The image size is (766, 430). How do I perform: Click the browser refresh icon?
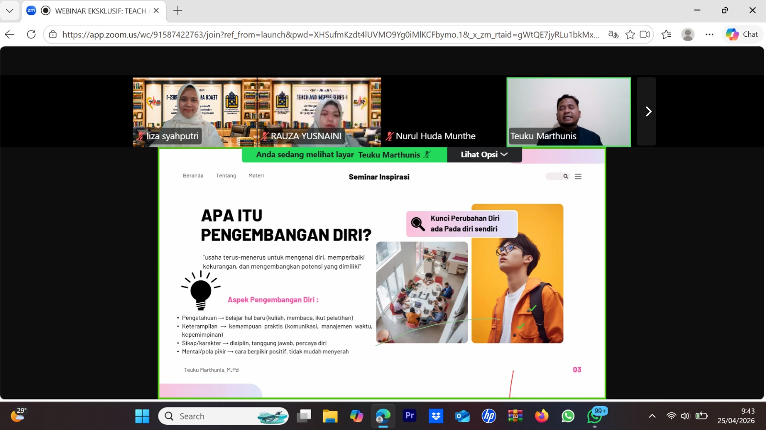tap(31, 34)
